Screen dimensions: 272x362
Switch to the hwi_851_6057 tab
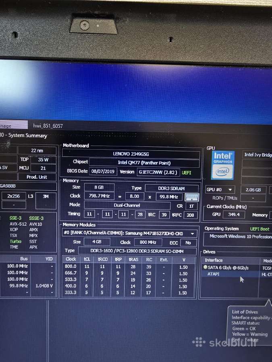pos(48,126)
